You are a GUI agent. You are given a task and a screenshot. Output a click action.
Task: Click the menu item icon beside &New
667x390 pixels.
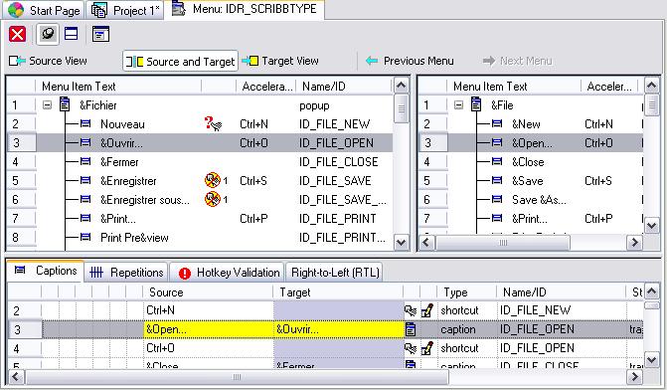pos(497,123)
